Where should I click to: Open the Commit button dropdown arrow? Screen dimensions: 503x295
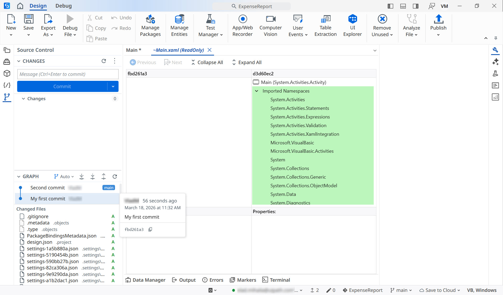point(113,86)
